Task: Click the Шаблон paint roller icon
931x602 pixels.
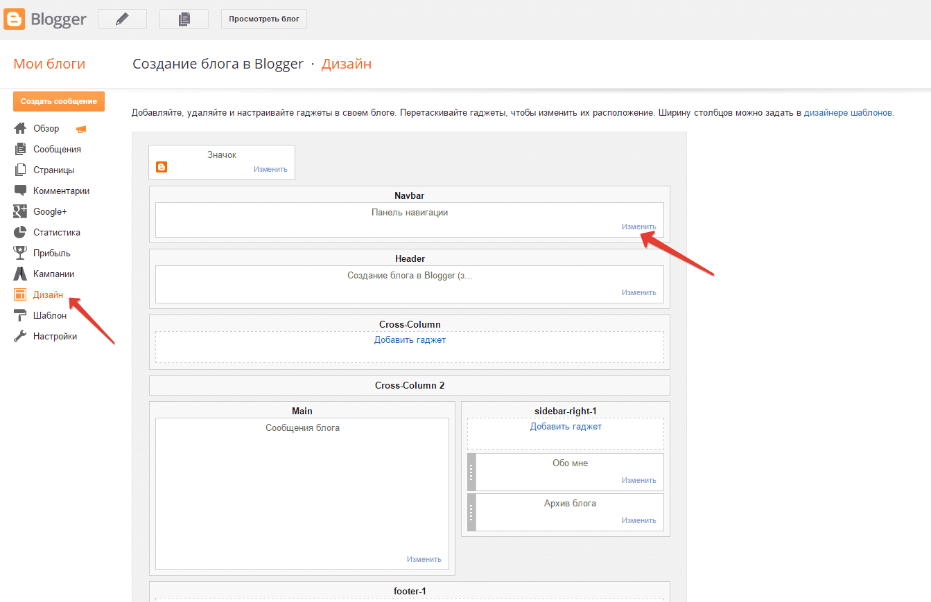Action: 20,315
